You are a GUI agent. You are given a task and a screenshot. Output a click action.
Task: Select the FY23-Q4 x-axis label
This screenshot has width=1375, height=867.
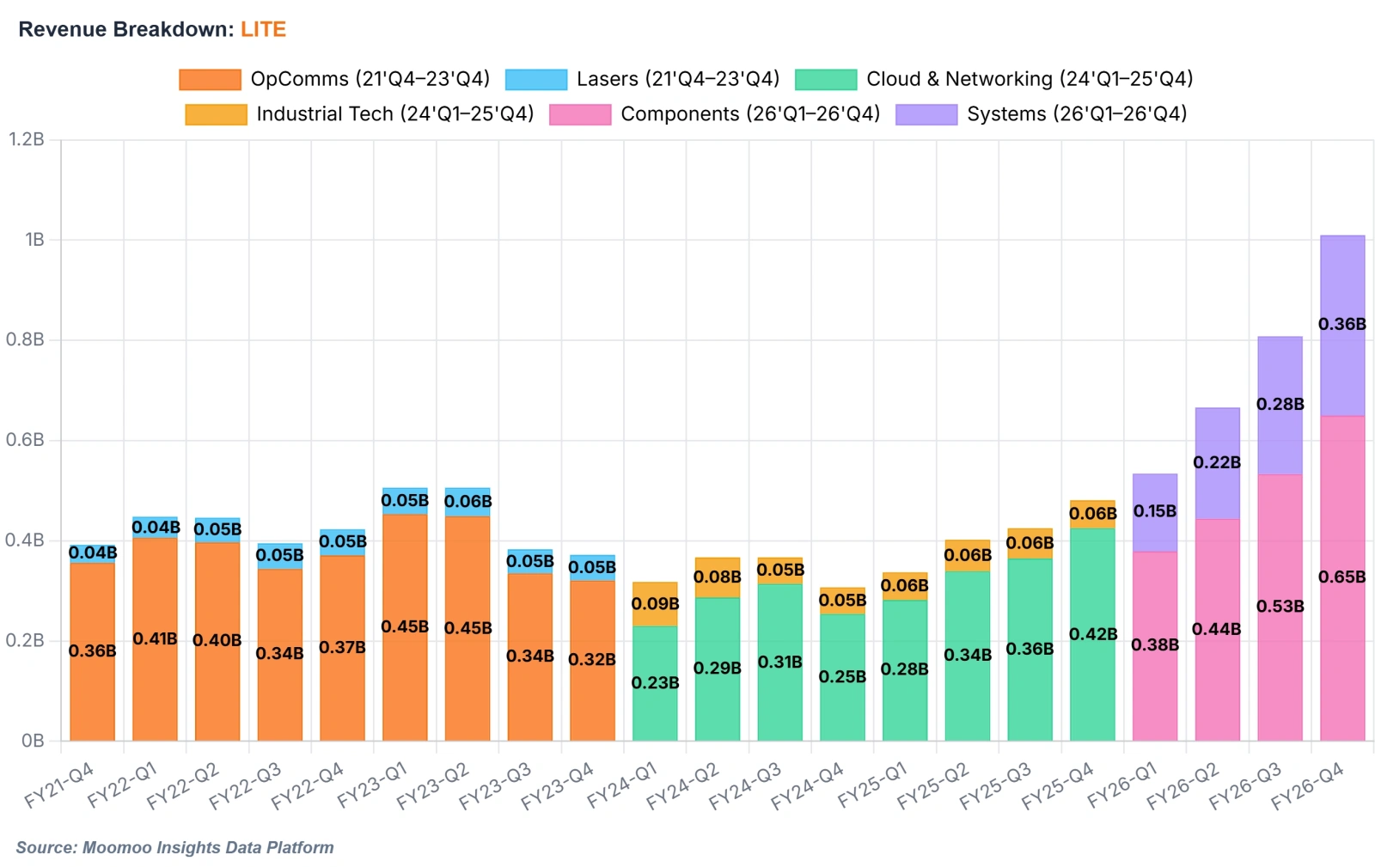558,785
